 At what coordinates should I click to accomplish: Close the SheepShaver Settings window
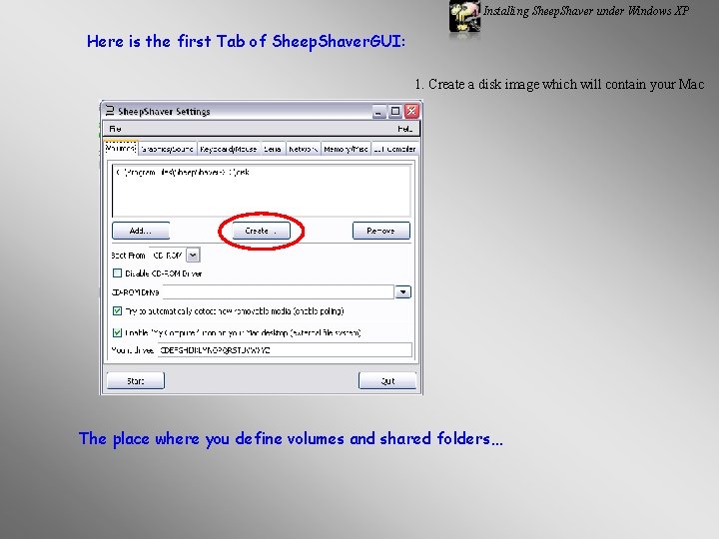coord(411,111)
